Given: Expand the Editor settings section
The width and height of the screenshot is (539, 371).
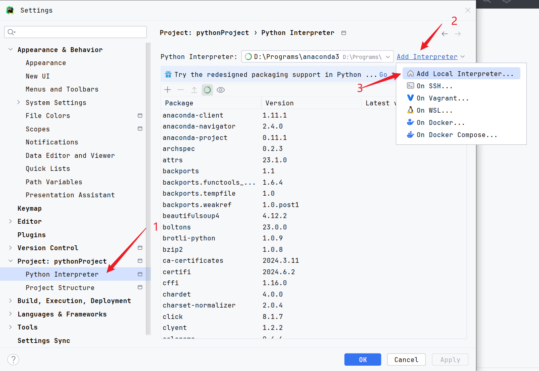Looking at the screenshot, I should [x=11, y=221].
